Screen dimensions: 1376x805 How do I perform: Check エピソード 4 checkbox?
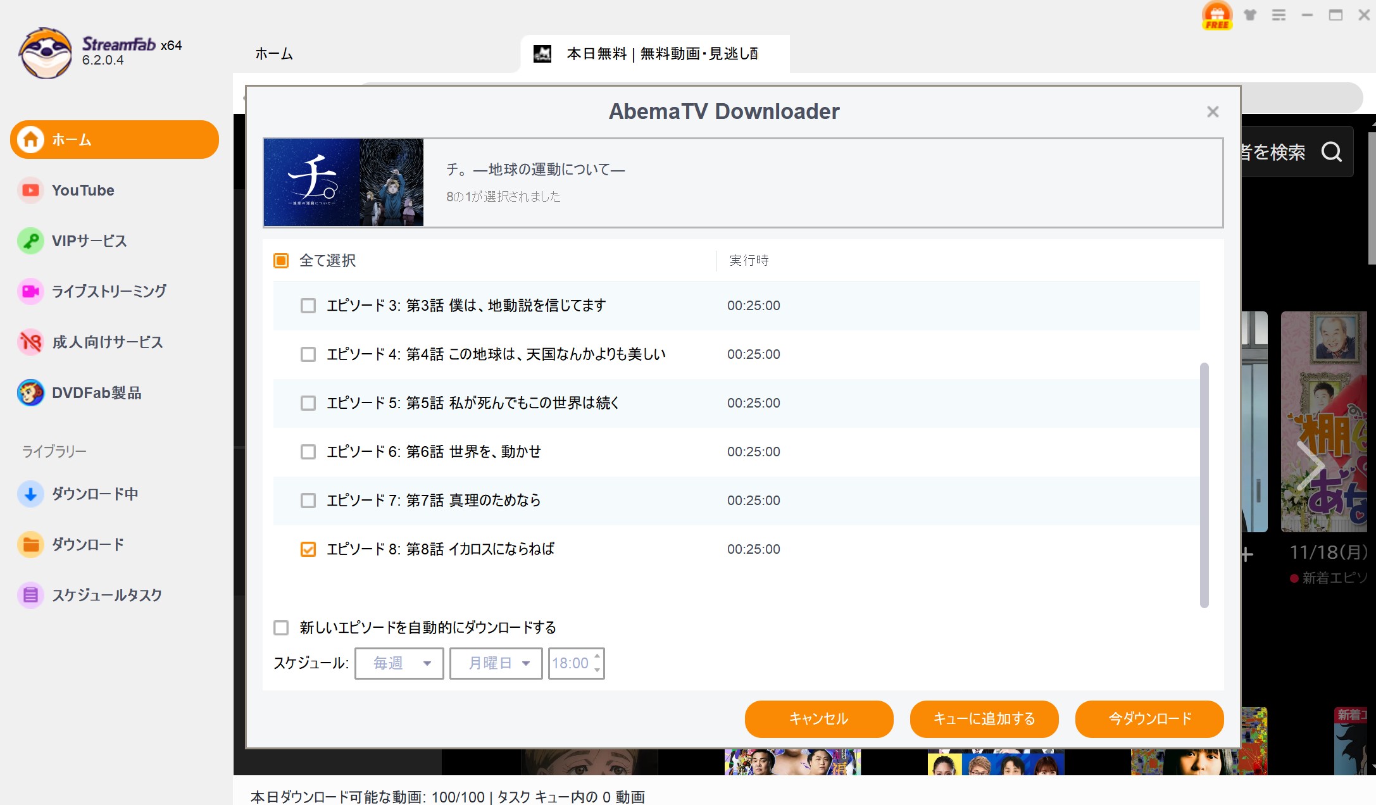(308, 354)
